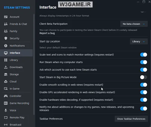
Task: Click the Library grid icon
Action: tap(6, 60)
